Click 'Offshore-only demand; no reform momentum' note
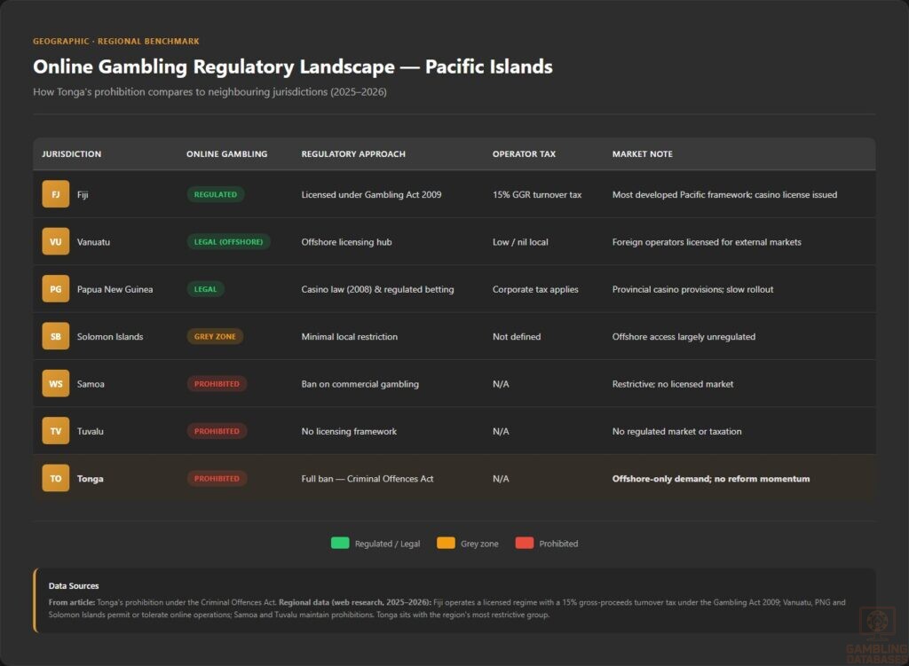The height and width of the screenshot is (666, 909). (711, 478)
